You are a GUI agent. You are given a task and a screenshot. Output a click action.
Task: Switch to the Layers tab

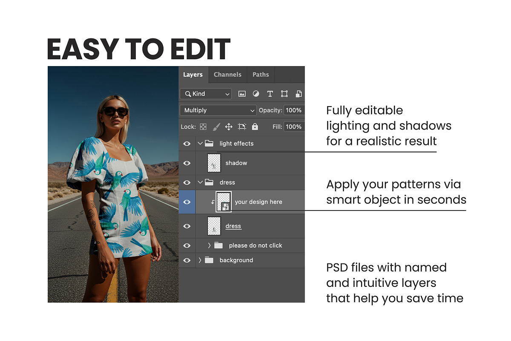tap(193, 74)
